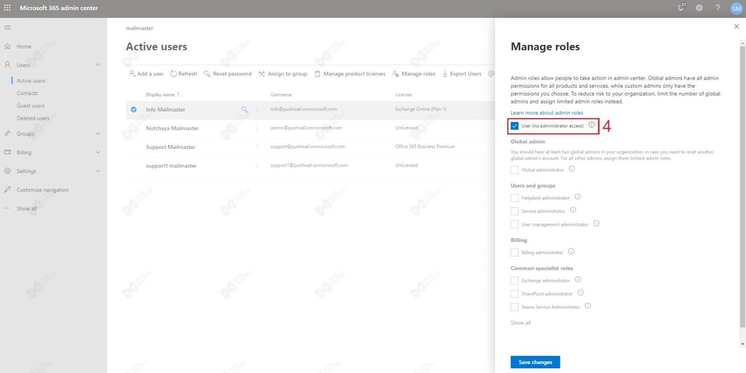Click Reset password in toolbar
746x373 pixels.
(228, 74)
